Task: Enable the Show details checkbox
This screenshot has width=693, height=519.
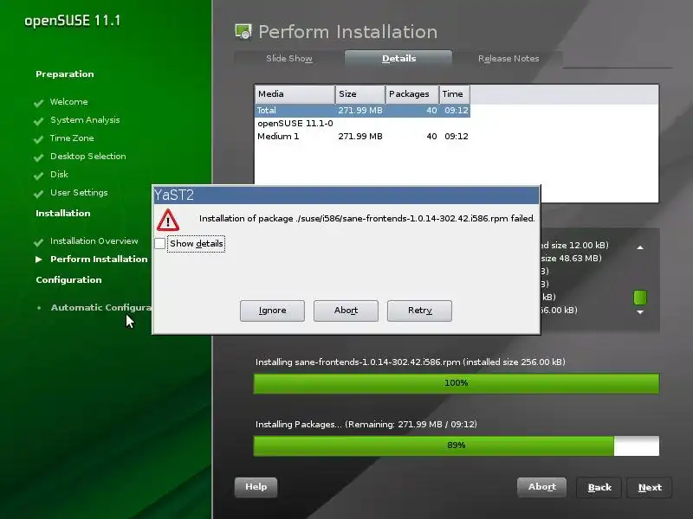Action: coord(160,244)
